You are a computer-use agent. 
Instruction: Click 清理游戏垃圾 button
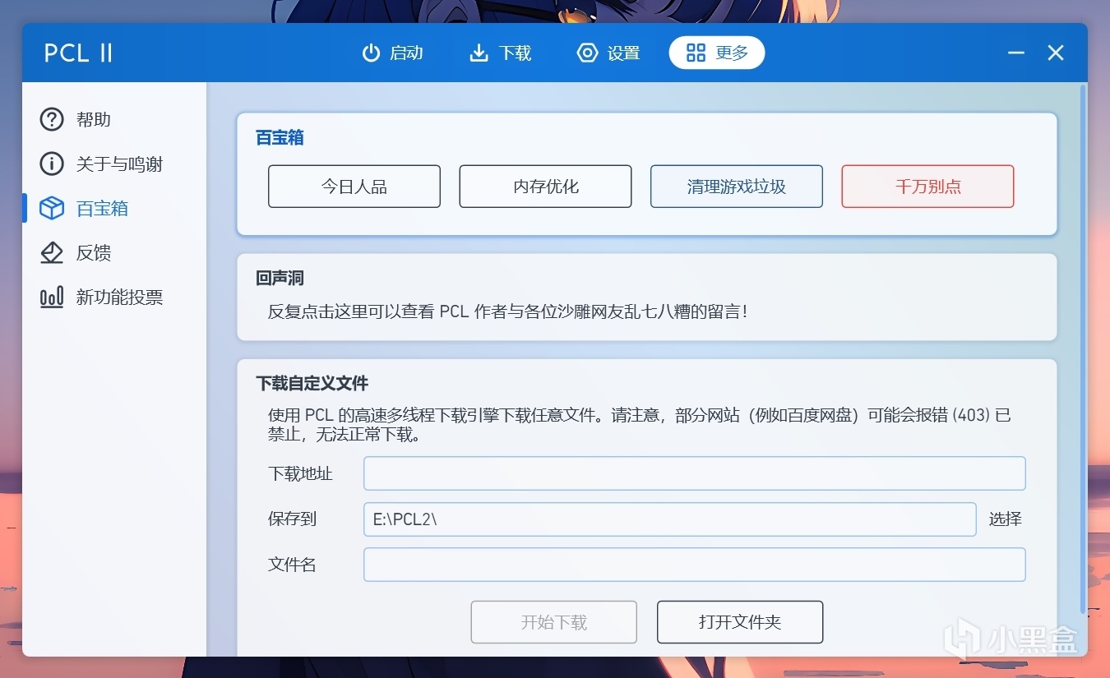pos(737,187)
